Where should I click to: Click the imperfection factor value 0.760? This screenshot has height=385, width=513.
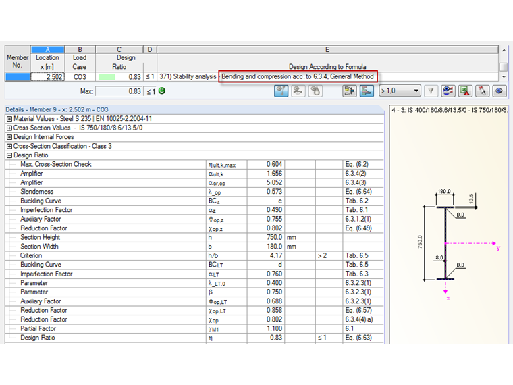click(x=274, y=274)
